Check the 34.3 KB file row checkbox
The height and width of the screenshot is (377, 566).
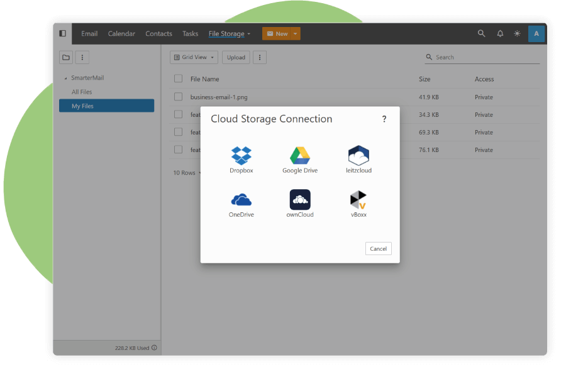pos(179,114)
